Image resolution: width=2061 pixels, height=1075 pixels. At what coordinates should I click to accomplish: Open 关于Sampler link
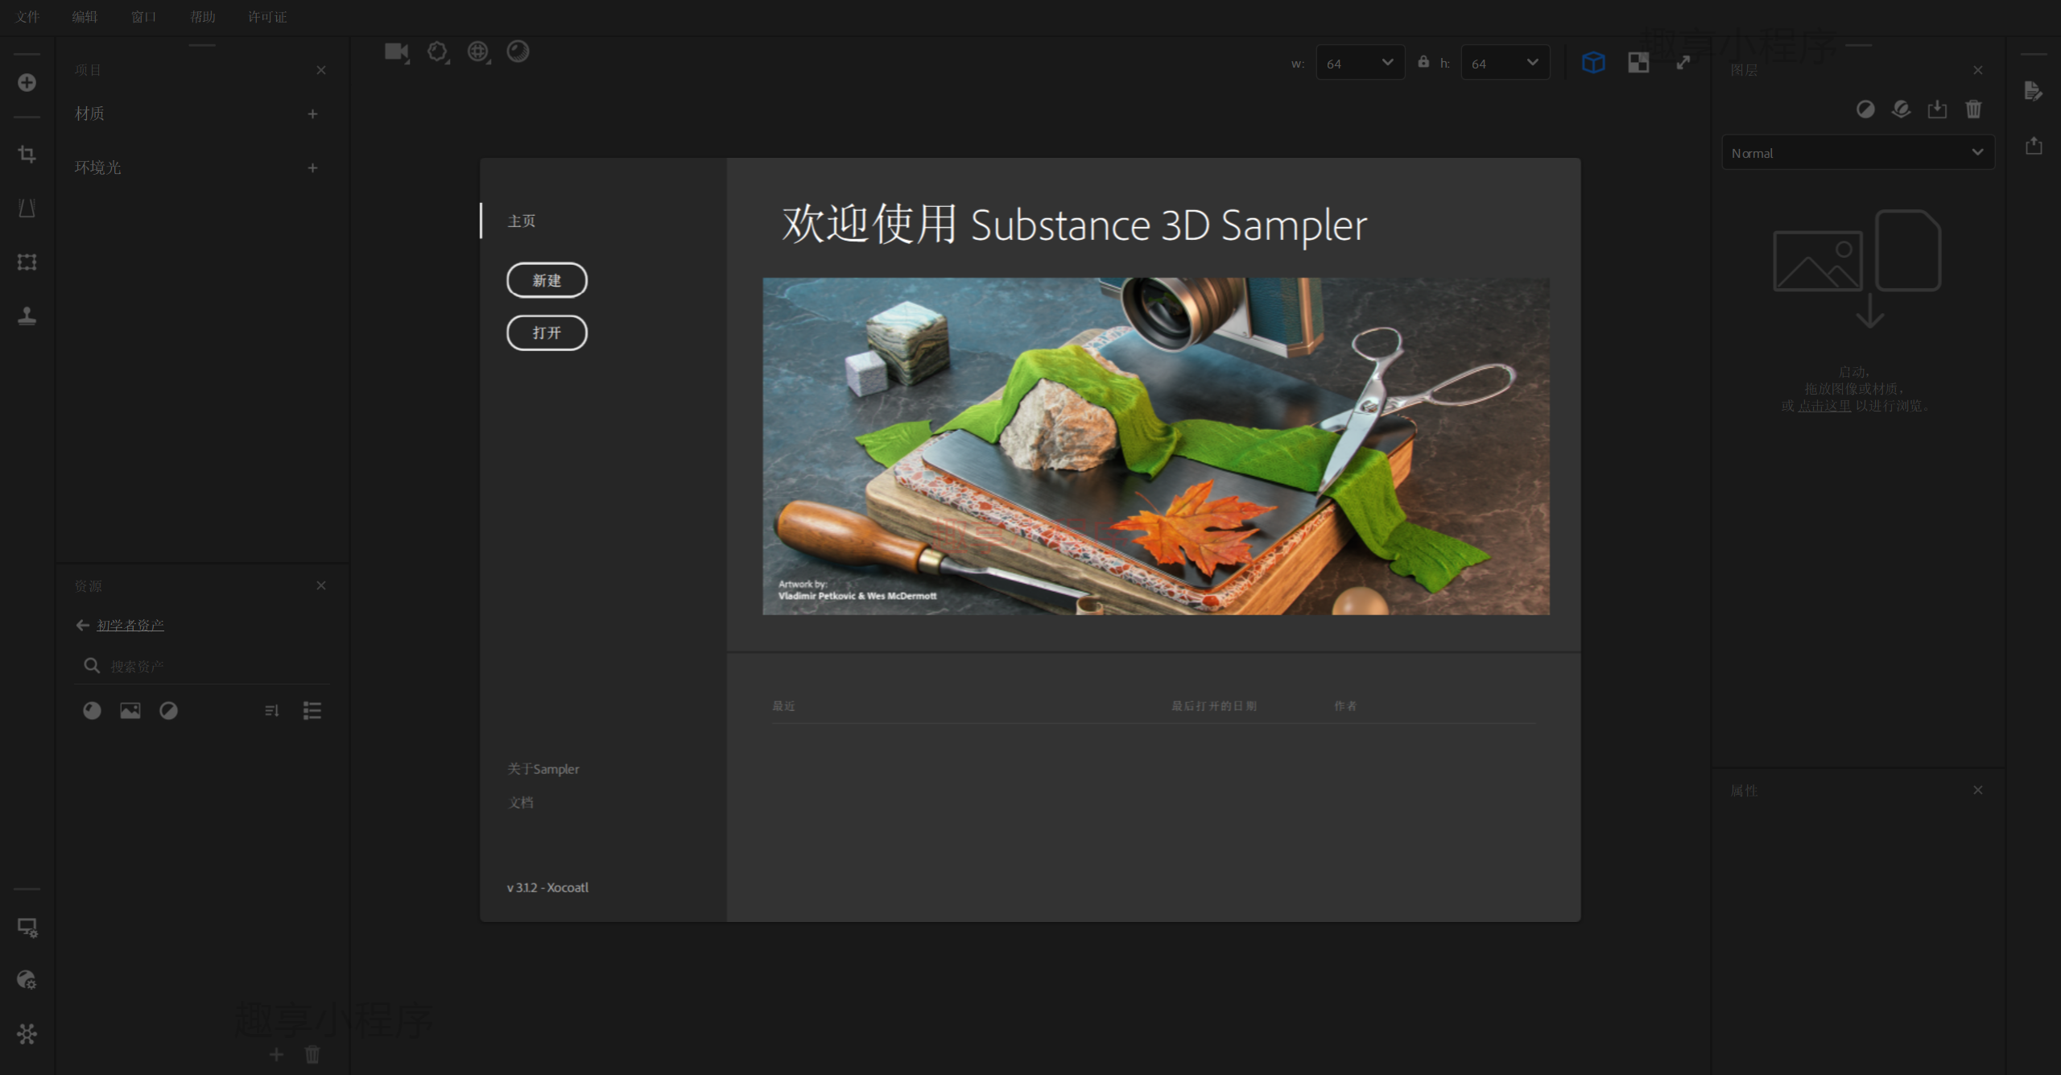(x=543, y=769)
